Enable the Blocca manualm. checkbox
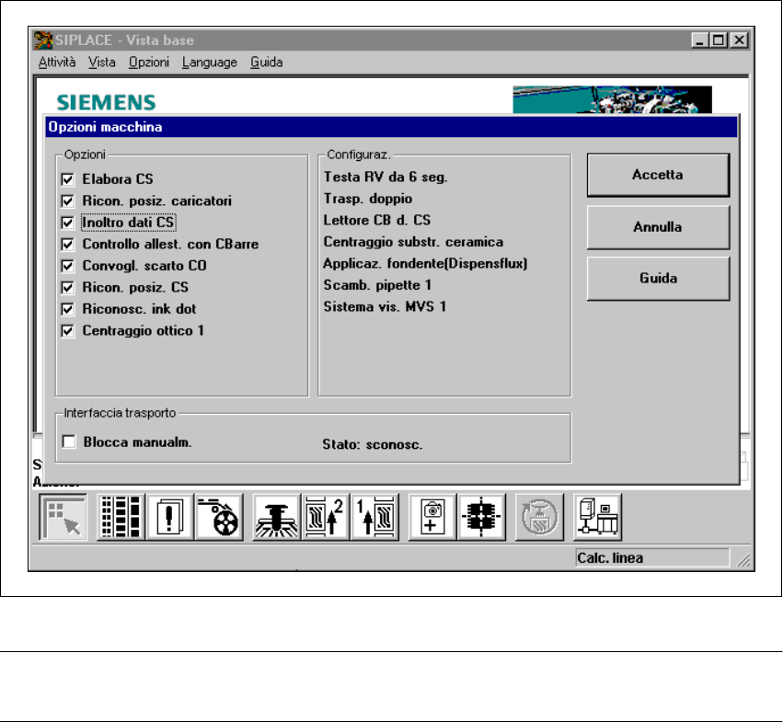The image size is (783, 722). tap(69, 442)
